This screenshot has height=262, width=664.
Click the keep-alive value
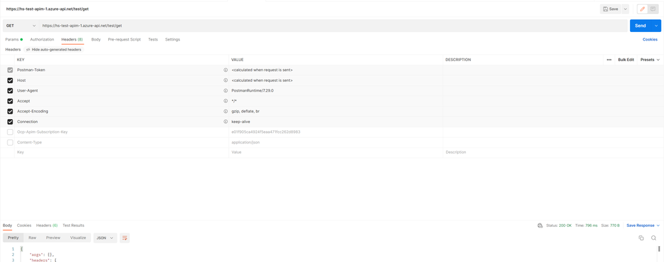[x=241, y=122]
